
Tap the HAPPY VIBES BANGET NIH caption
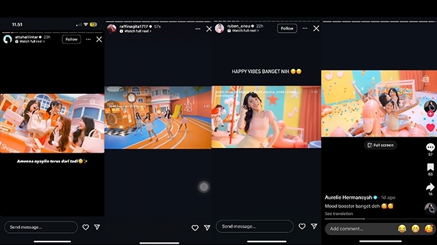point(267,72)
